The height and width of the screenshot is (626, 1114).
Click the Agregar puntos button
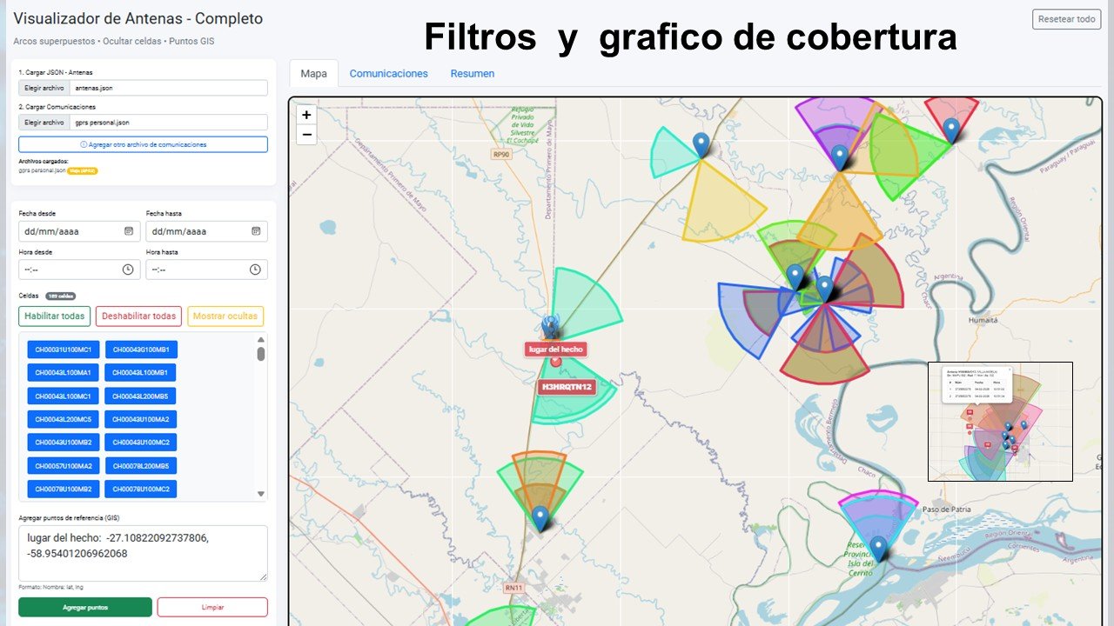pyautogui.click(x=85, y=607)
